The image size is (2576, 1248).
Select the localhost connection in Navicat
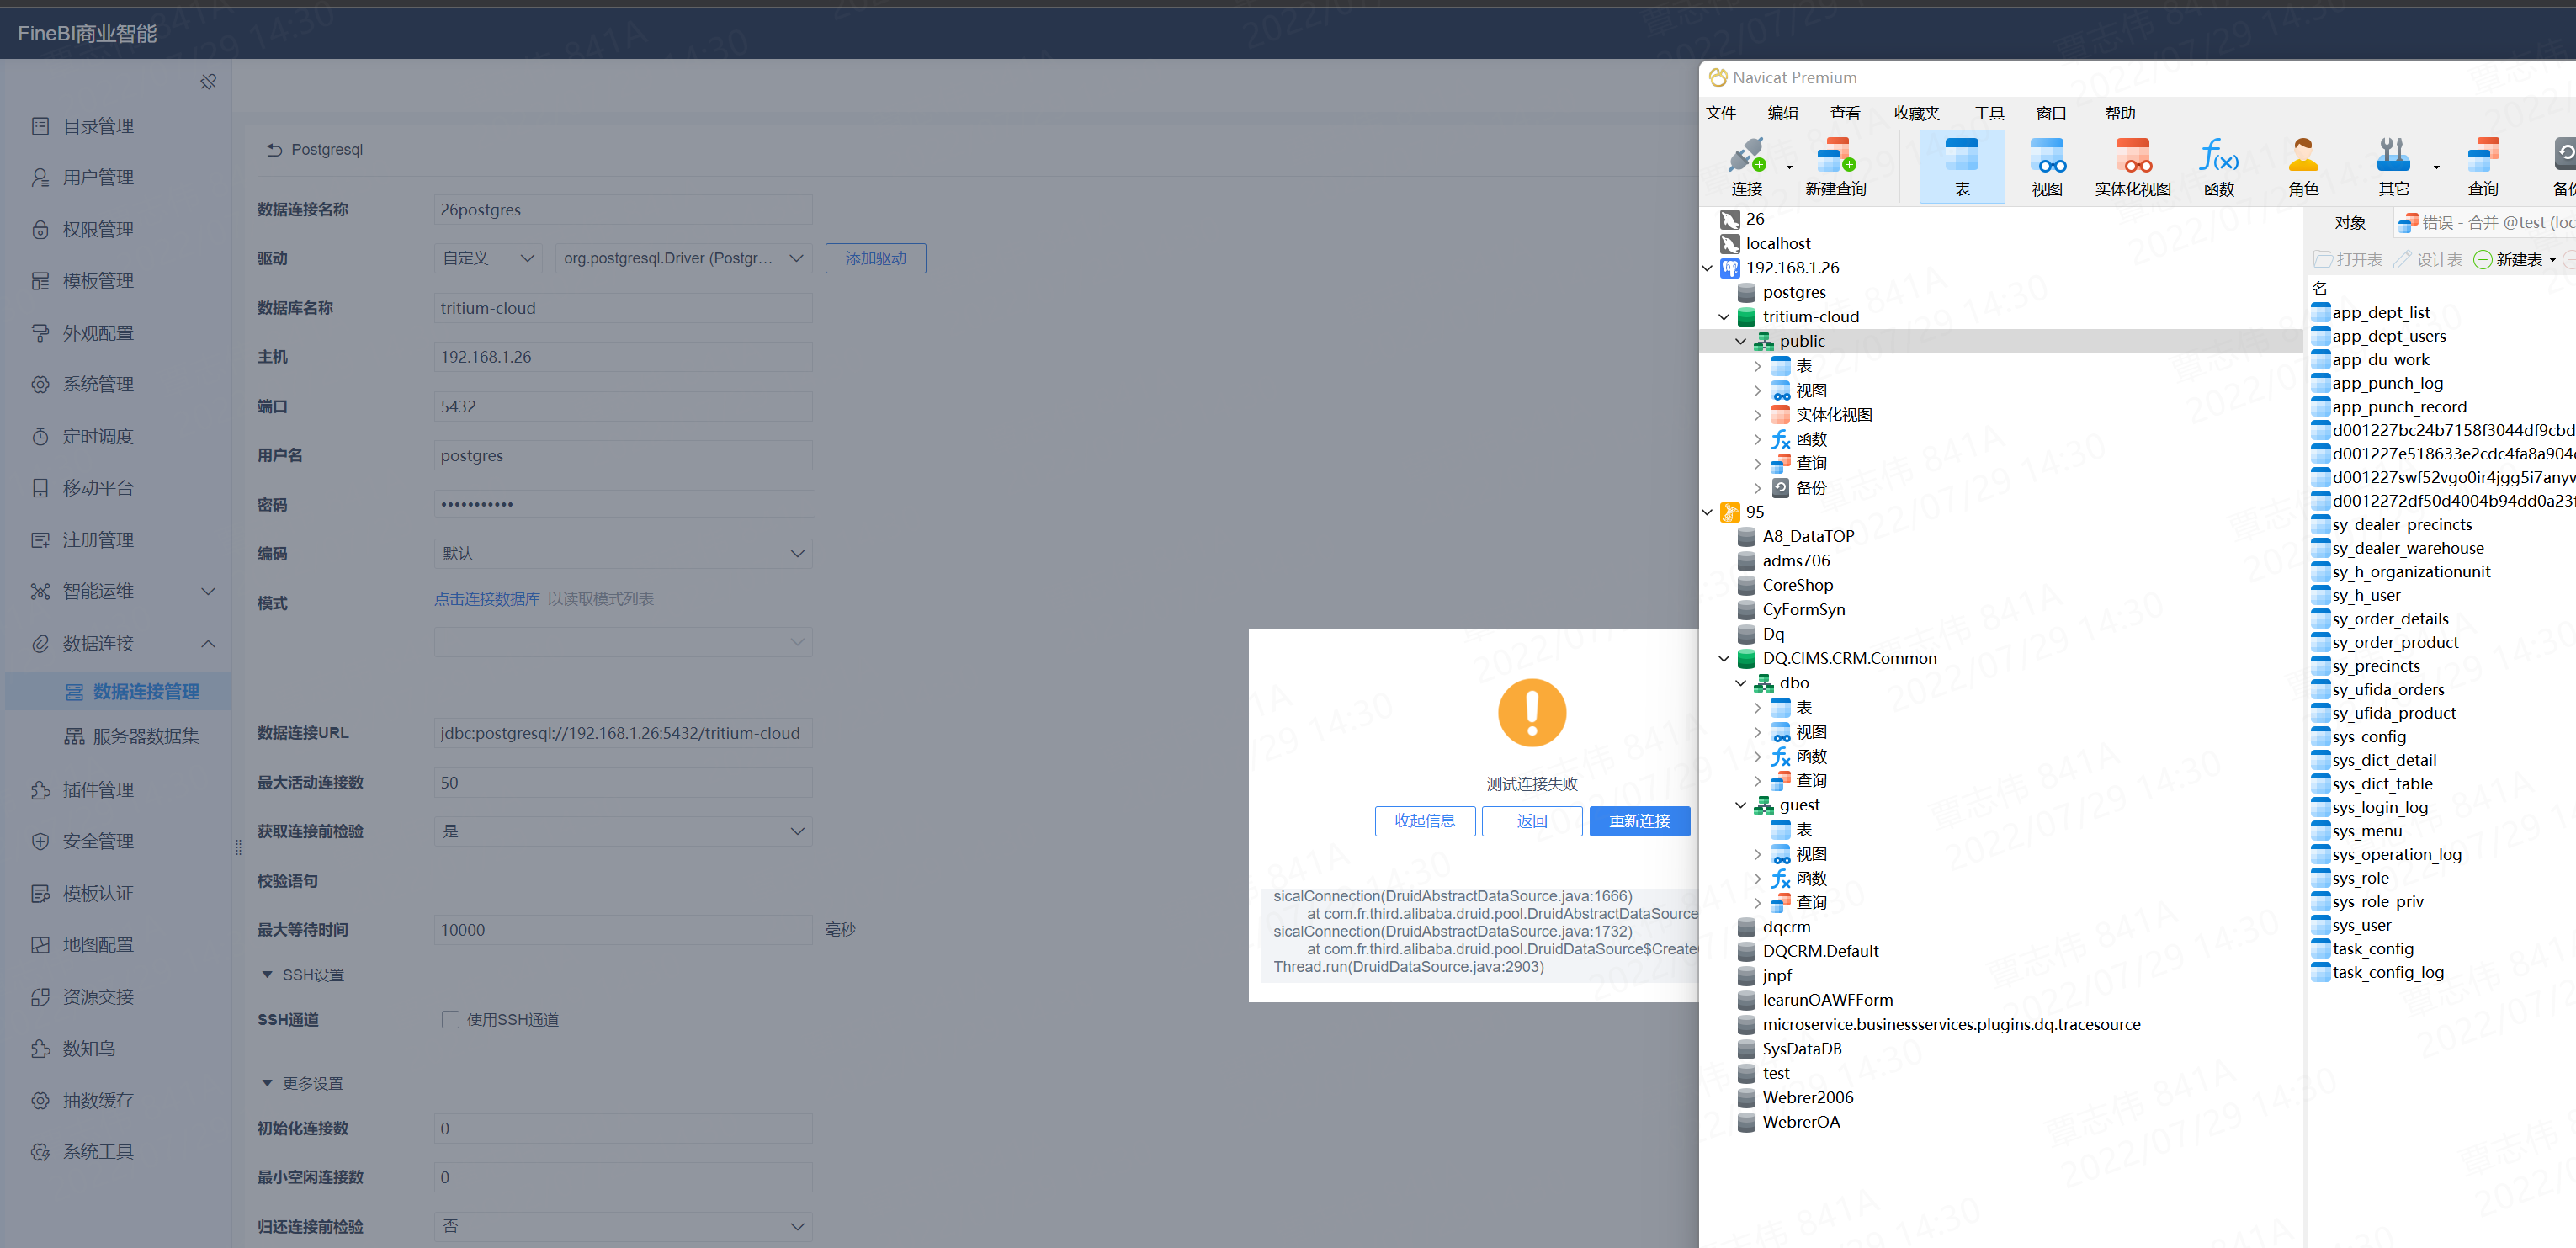pyautogui.click(x=1778, y=243)
